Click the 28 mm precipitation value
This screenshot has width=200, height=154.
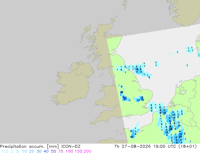[x=171, y=129]
